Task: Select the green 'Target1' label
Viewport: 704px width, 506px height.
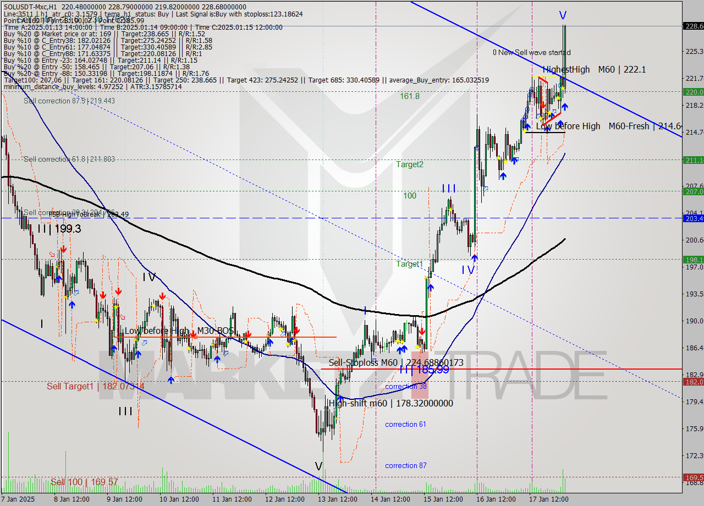Action: tap(410, 264)
